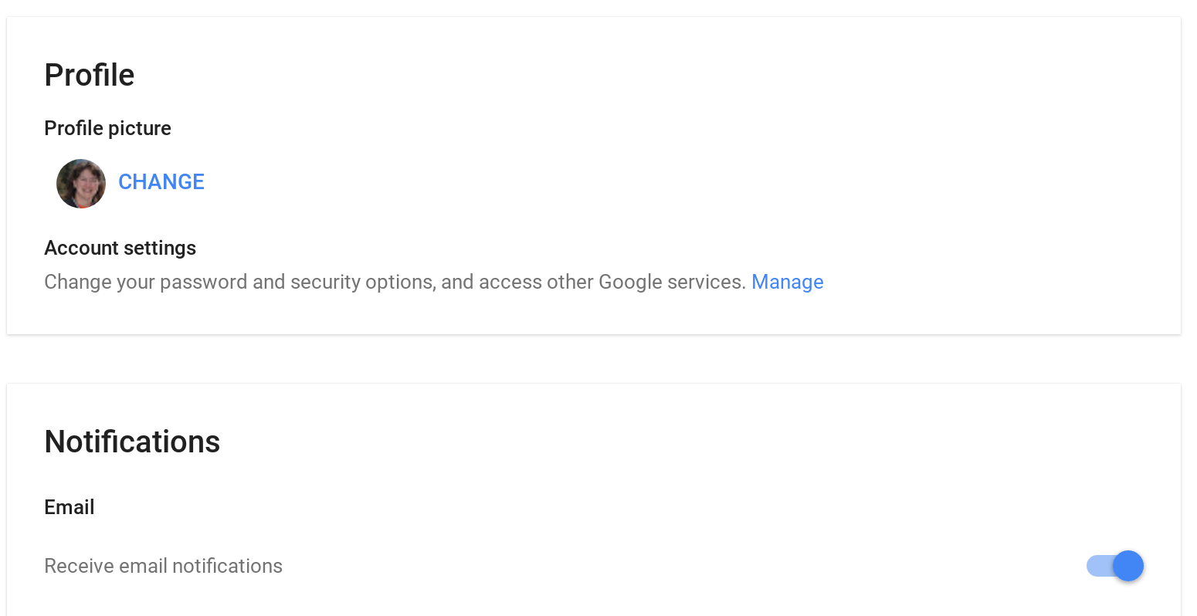Screen dimensions: 1197x616
Task: Select the "Profile picture" label
Action: 107,128
